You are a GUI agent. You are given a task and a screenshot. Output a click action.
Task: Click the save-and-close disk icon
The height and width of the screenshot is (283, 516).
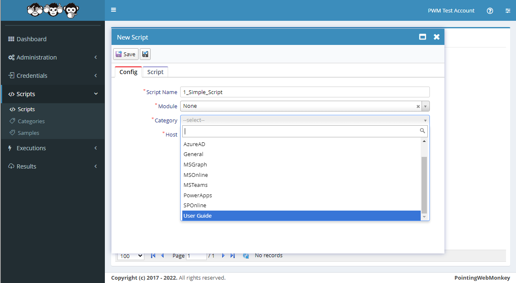[x=145, y=54]
